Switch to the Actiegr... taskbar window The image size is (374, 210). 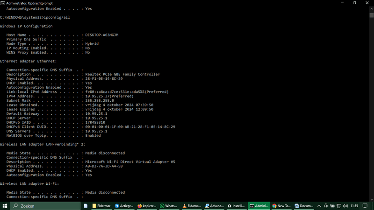click(x=124, y=206)
